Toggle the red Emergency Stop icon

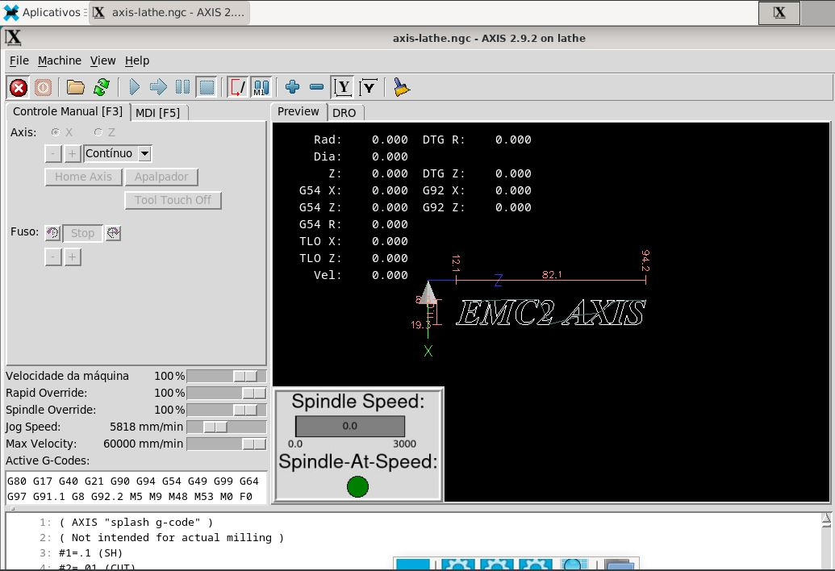[19, 87]
